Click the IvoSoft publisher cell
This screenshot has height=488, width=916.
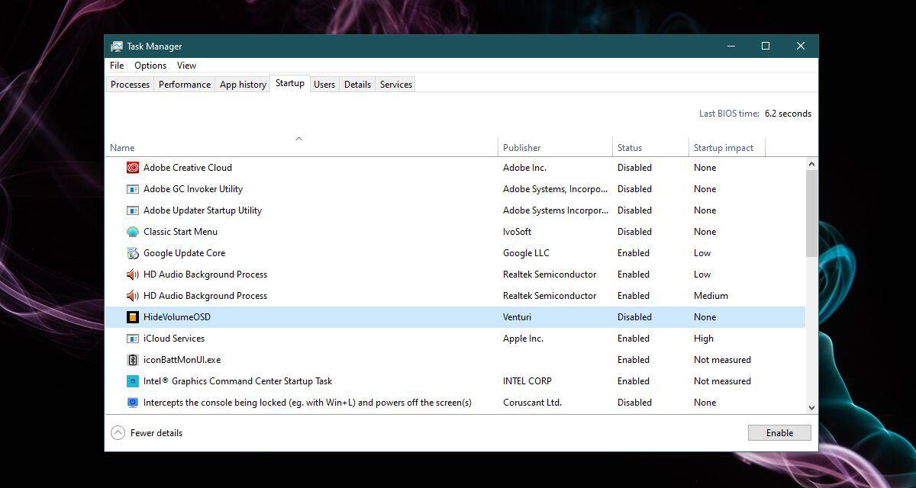pos(517,232)
